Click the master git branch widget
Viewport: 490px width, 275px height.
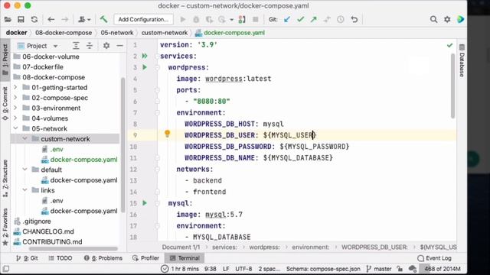(x=378, y=269)
